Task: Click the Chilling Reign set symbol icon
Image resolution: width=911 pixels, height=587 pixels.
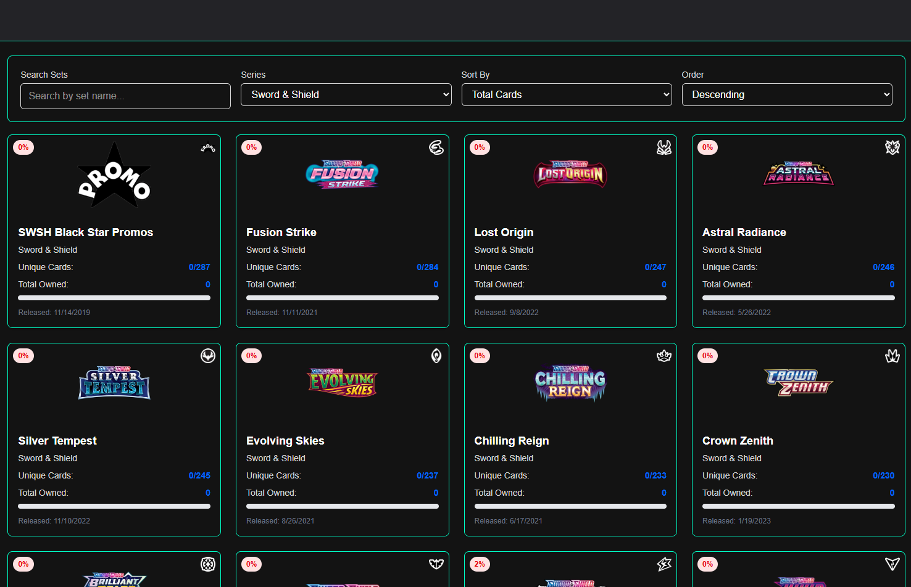Action: [663, 356]
